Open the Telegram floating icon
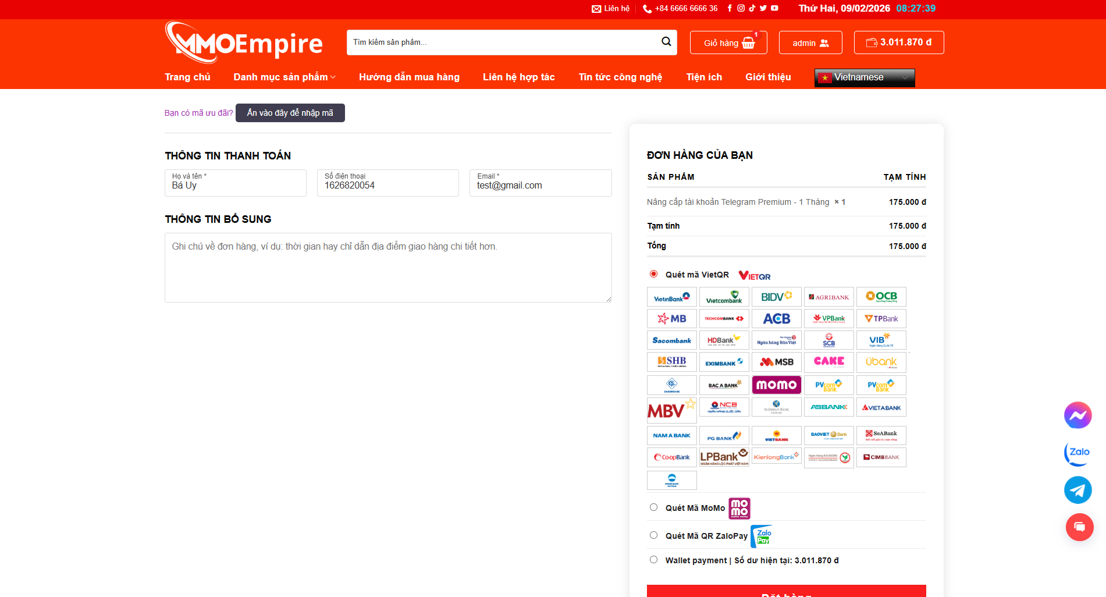 coord(1077,490)
